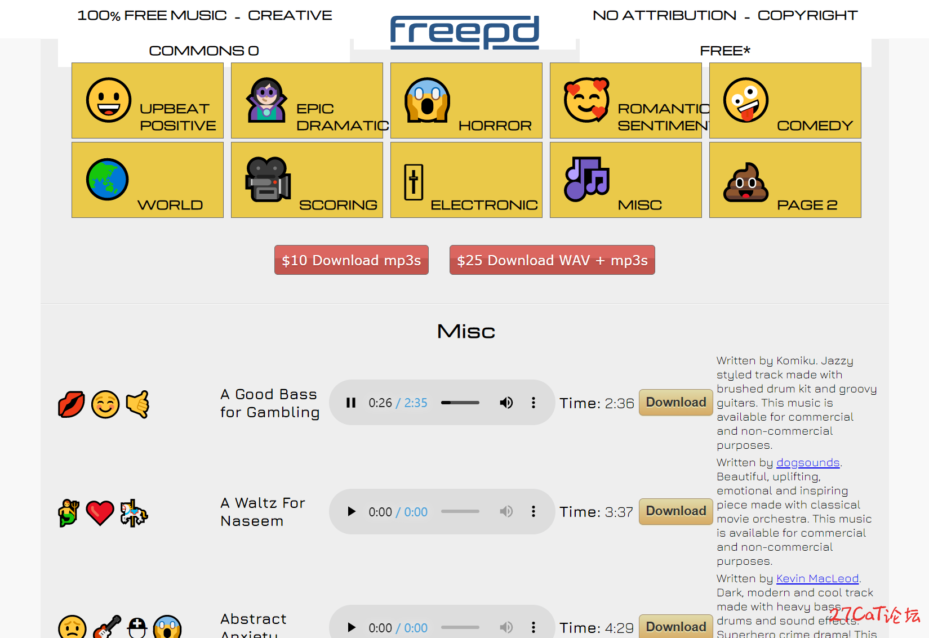Screen dimensions: 929x638
Task: Download Abstract Anxiety track
Action: tap(675, 626)
